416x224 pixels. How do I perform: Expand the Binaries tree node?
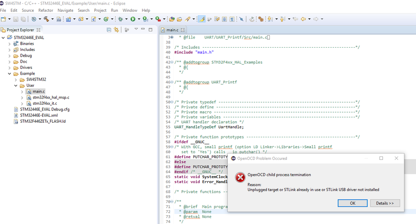click(x=10, y=43)
